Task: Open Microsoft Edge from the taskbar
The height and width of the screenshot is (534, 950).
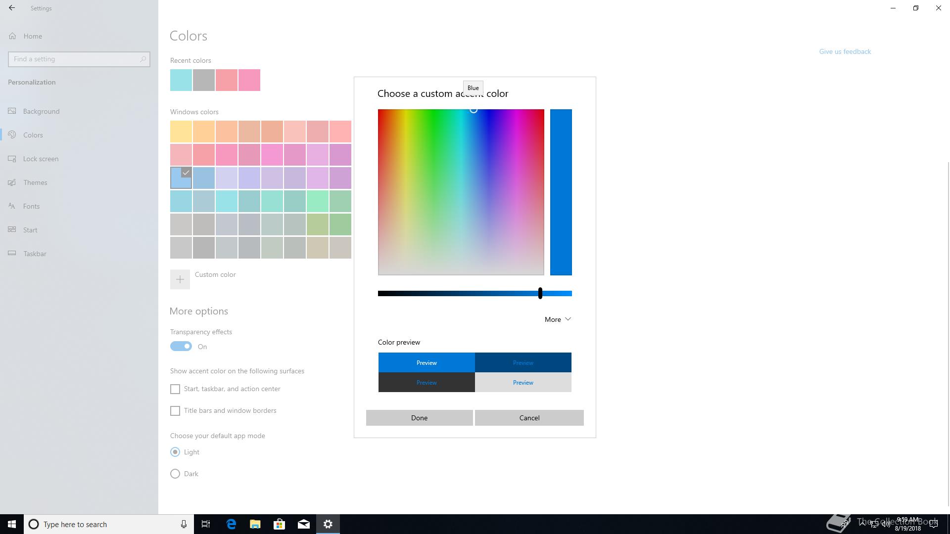Action: [x=231, y=524]
